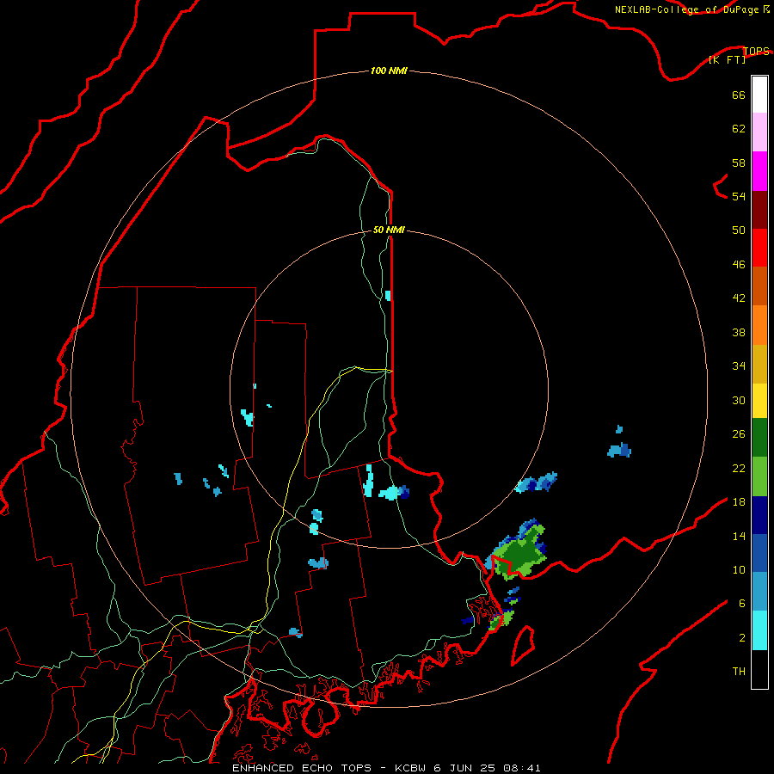Click the legend value "22"
Viewport: 774px width, 774px height.
(x=739, y=468)
